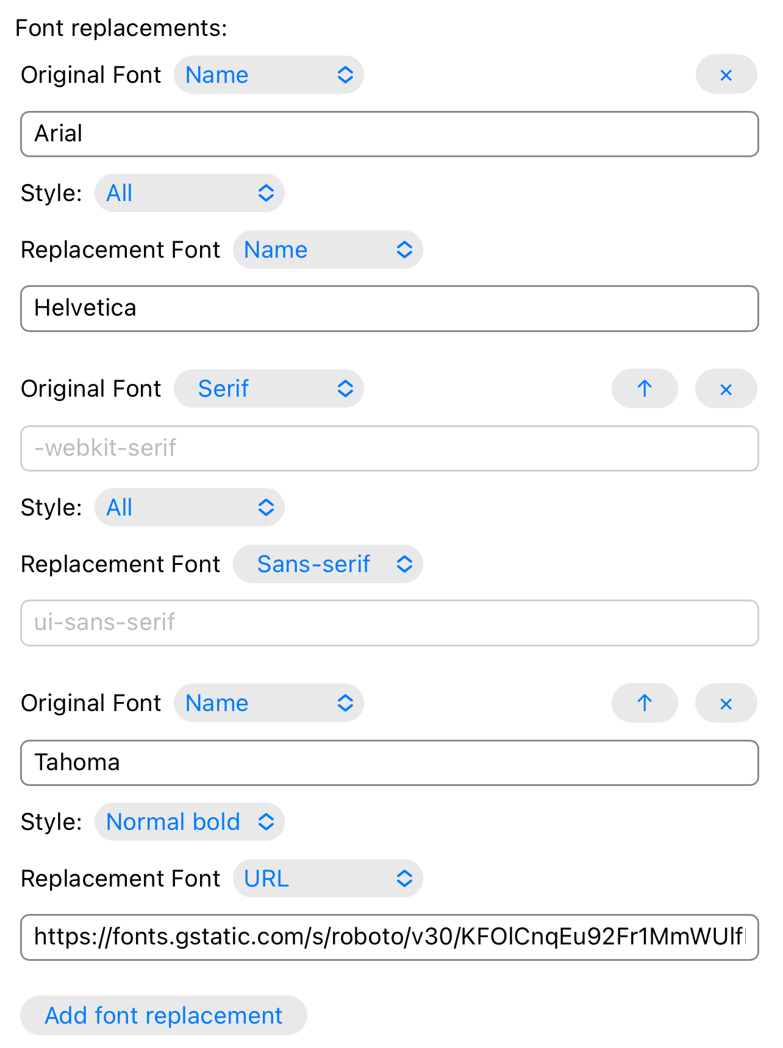The width and height of the screenshot is (783, 1048).
Task: Move the Serif replacement entry up
Action: (645, 389)
